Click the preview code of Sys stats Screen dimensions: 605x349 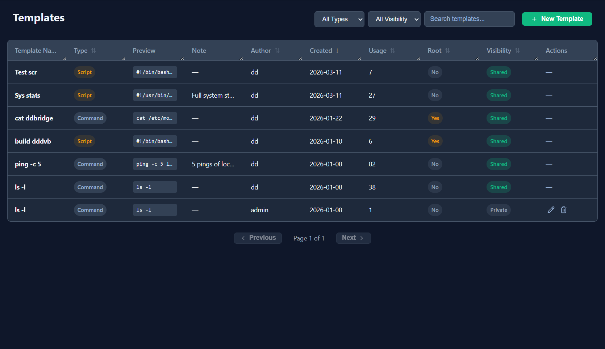coord(155,95)
